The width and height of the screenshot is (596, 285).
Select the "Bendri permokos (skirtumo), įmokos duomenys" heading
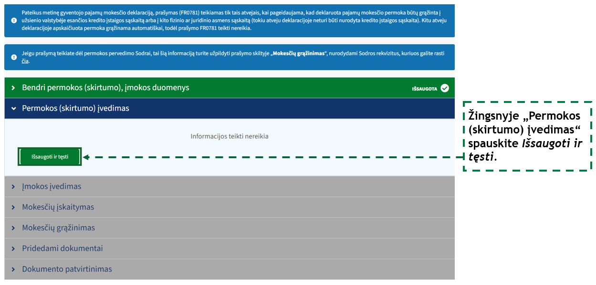(105, 88)
